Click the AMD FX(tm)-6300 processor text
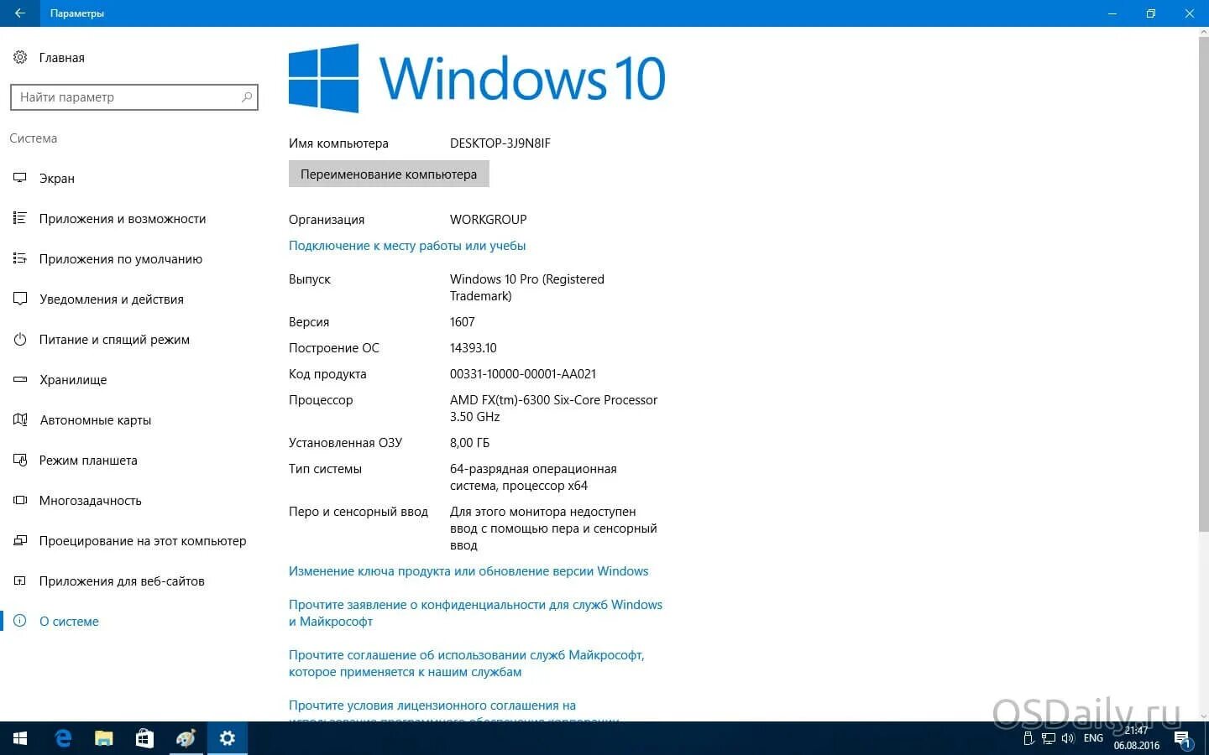The height and width of the screenshot is (755, 1209). click(554, 409)
